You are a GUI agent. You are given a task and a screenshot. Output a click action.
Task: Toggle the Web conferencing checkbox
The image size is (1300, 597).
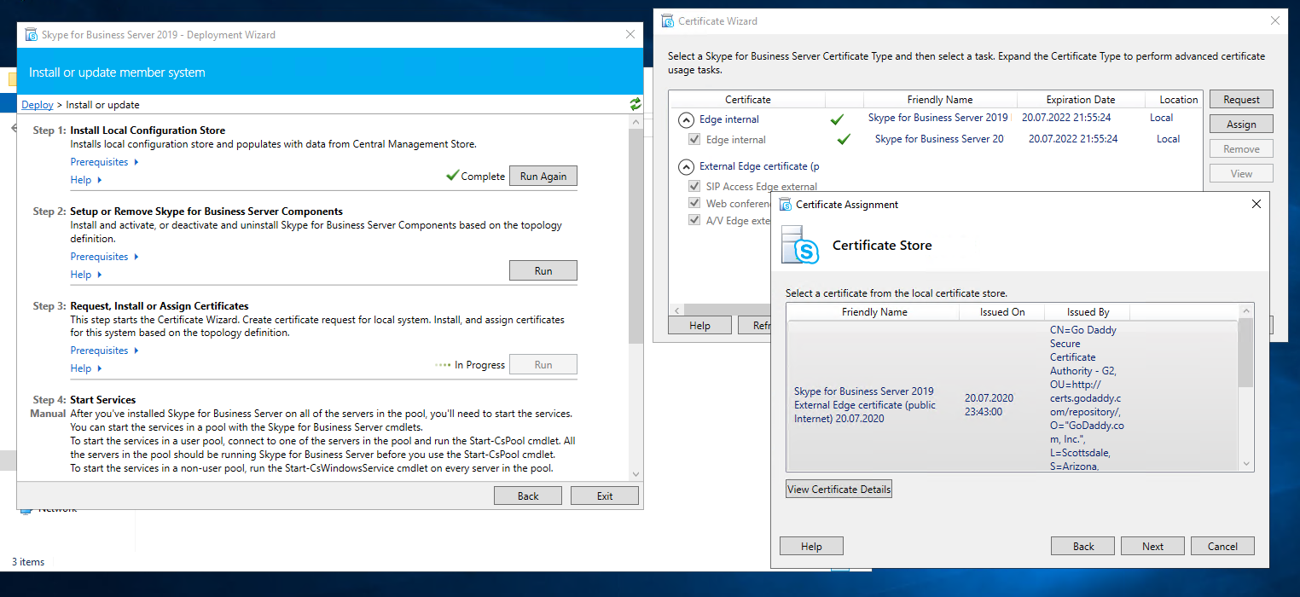[x=694, y=204]
